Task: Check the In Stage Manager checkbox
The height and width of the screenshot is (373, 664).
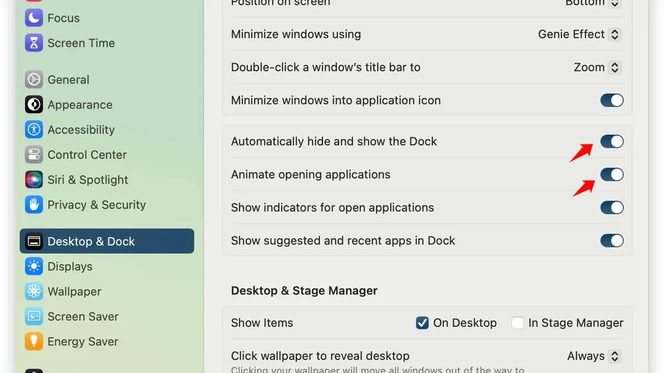Action: pos(517,323)
